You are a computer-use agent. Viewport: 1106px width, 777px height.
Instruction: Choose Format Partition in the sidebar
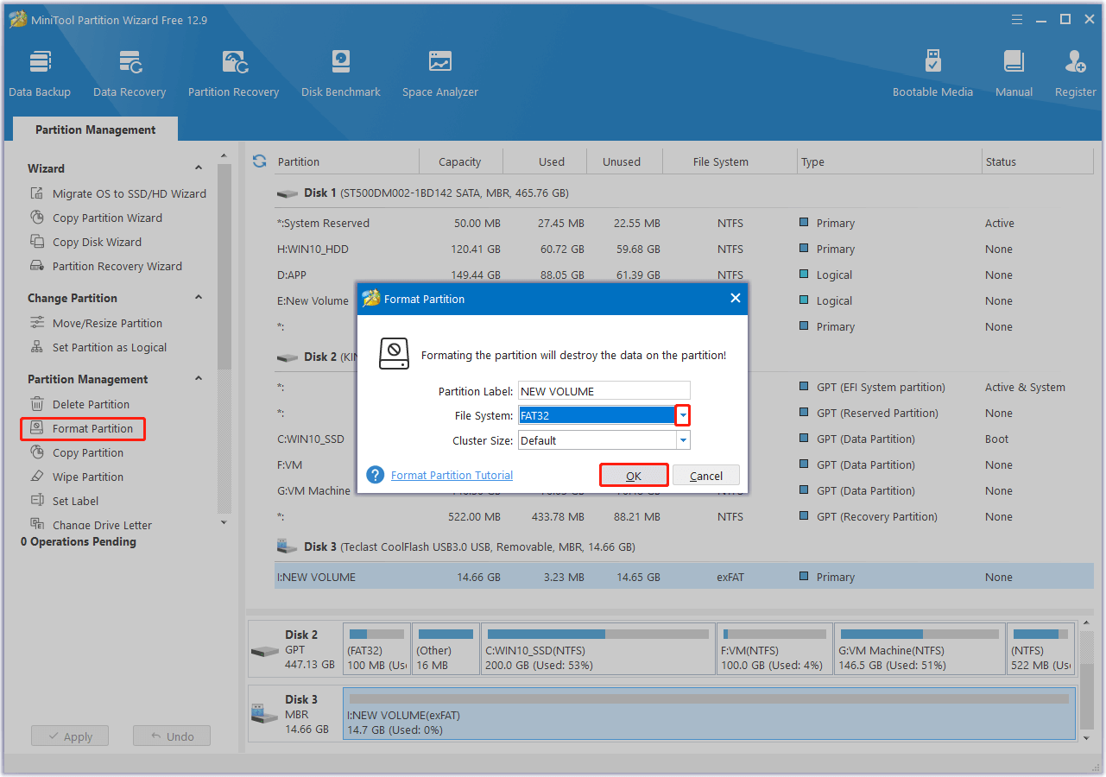coord(92,429)
